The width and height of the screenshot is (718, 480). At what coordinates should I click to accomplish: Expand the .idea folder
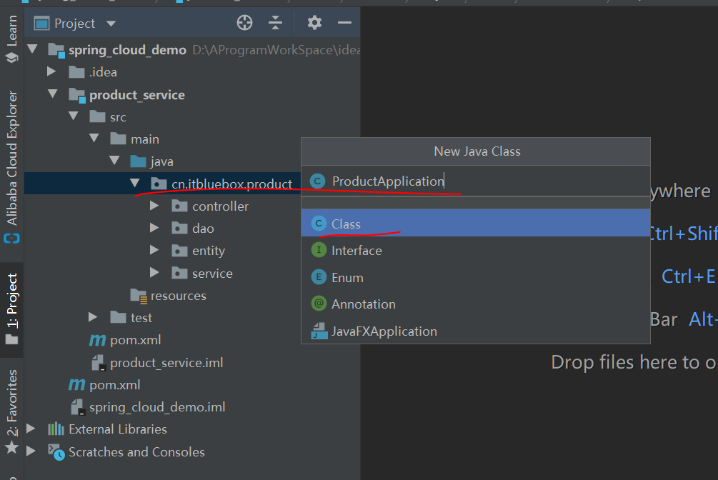point(51,71)
